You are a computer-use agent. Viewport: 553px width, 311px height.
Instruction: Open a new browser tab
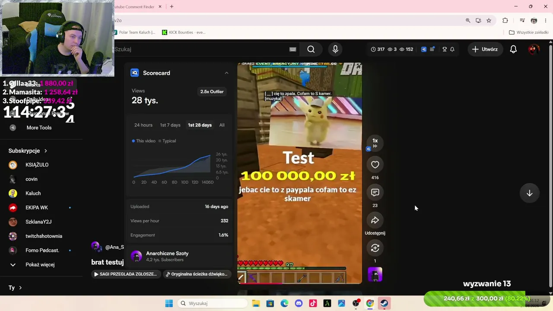[172, 6]
